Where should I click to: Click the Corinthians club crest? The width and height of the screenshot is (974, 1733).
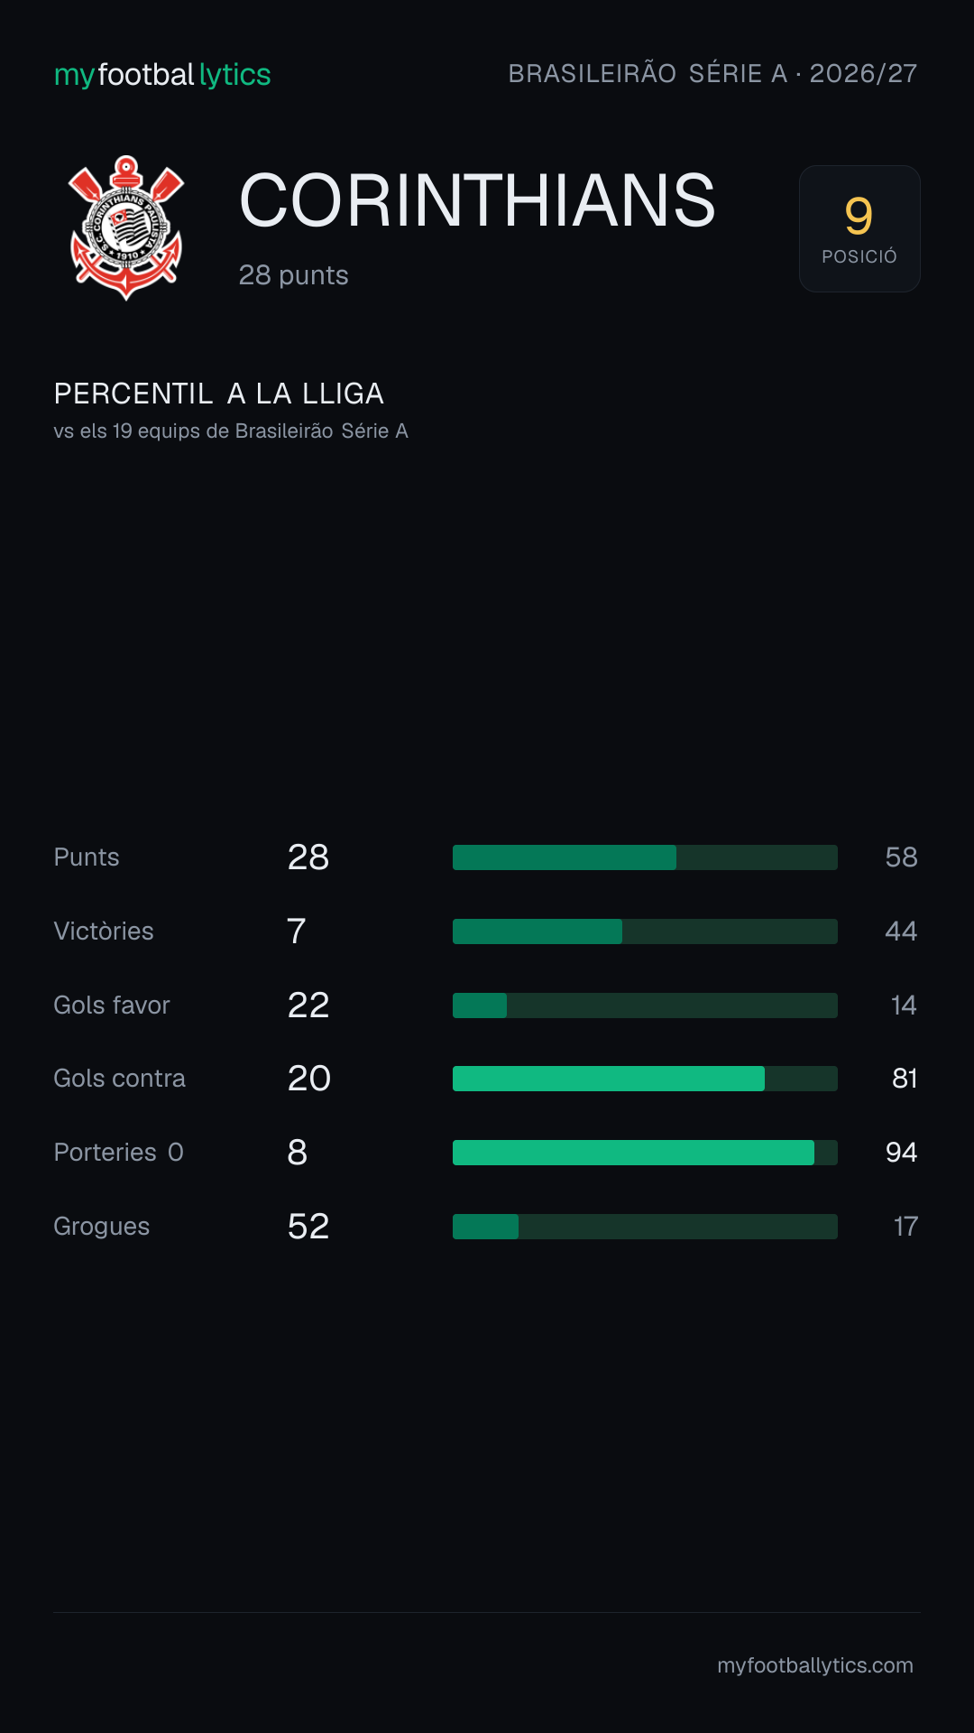126,228
